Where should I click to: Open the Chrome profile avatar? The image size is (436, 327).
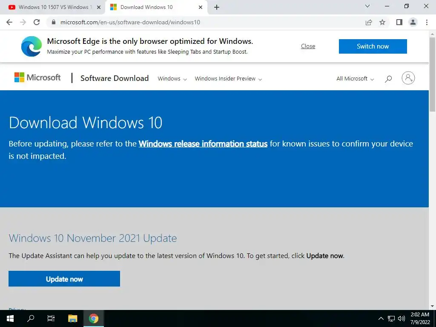(x=413, y=22)
